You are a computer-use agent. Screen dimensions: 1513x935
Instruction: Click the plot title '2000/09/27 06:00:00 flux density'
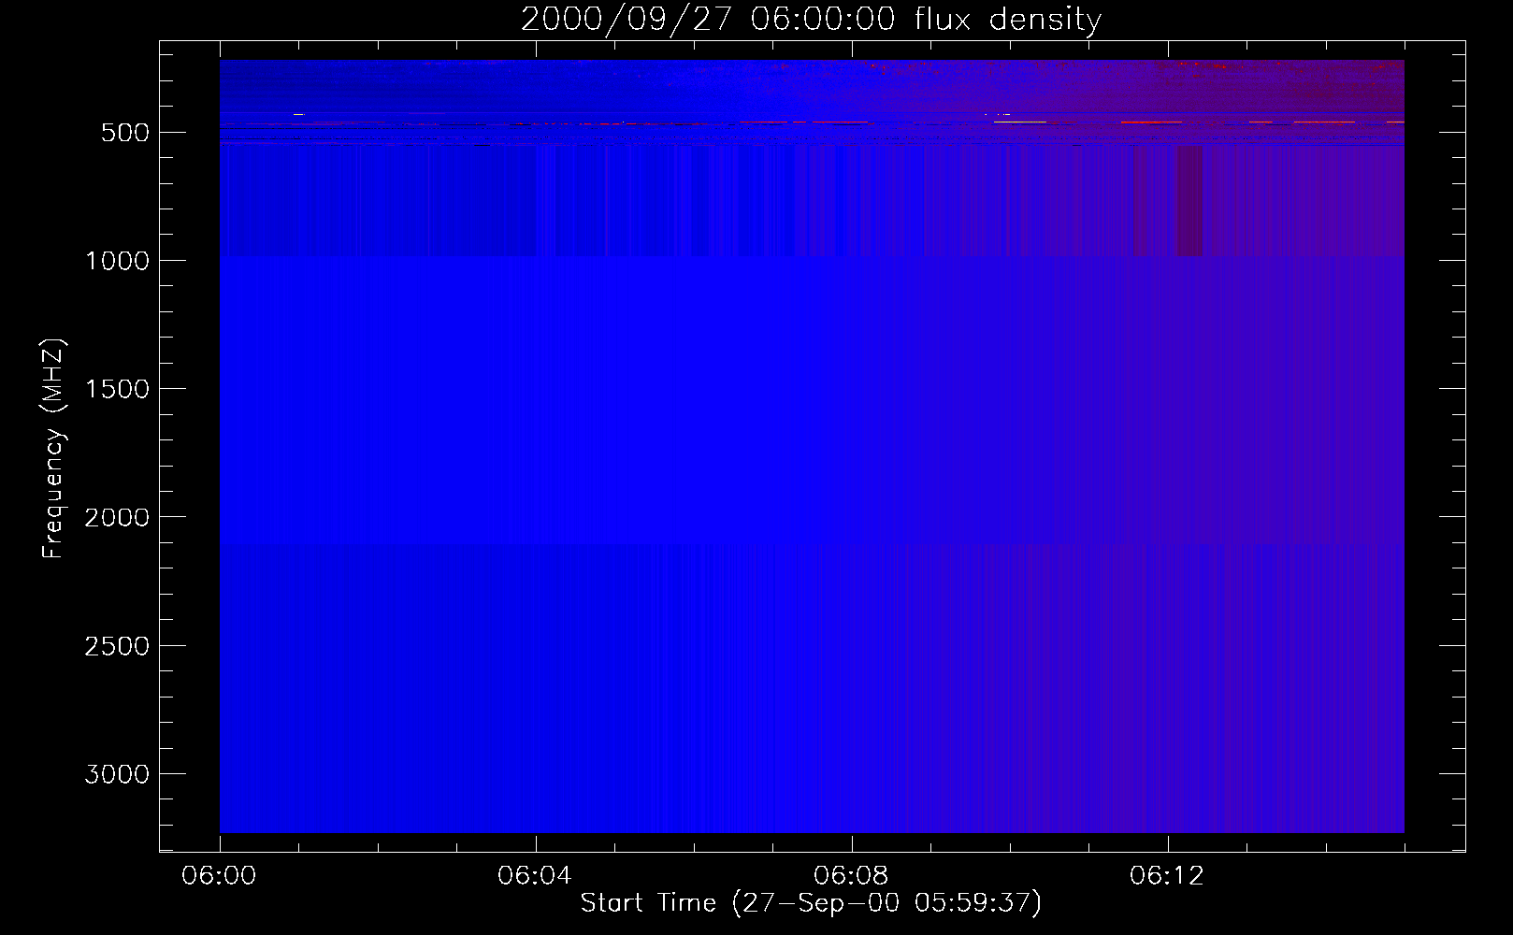[811, 19]
